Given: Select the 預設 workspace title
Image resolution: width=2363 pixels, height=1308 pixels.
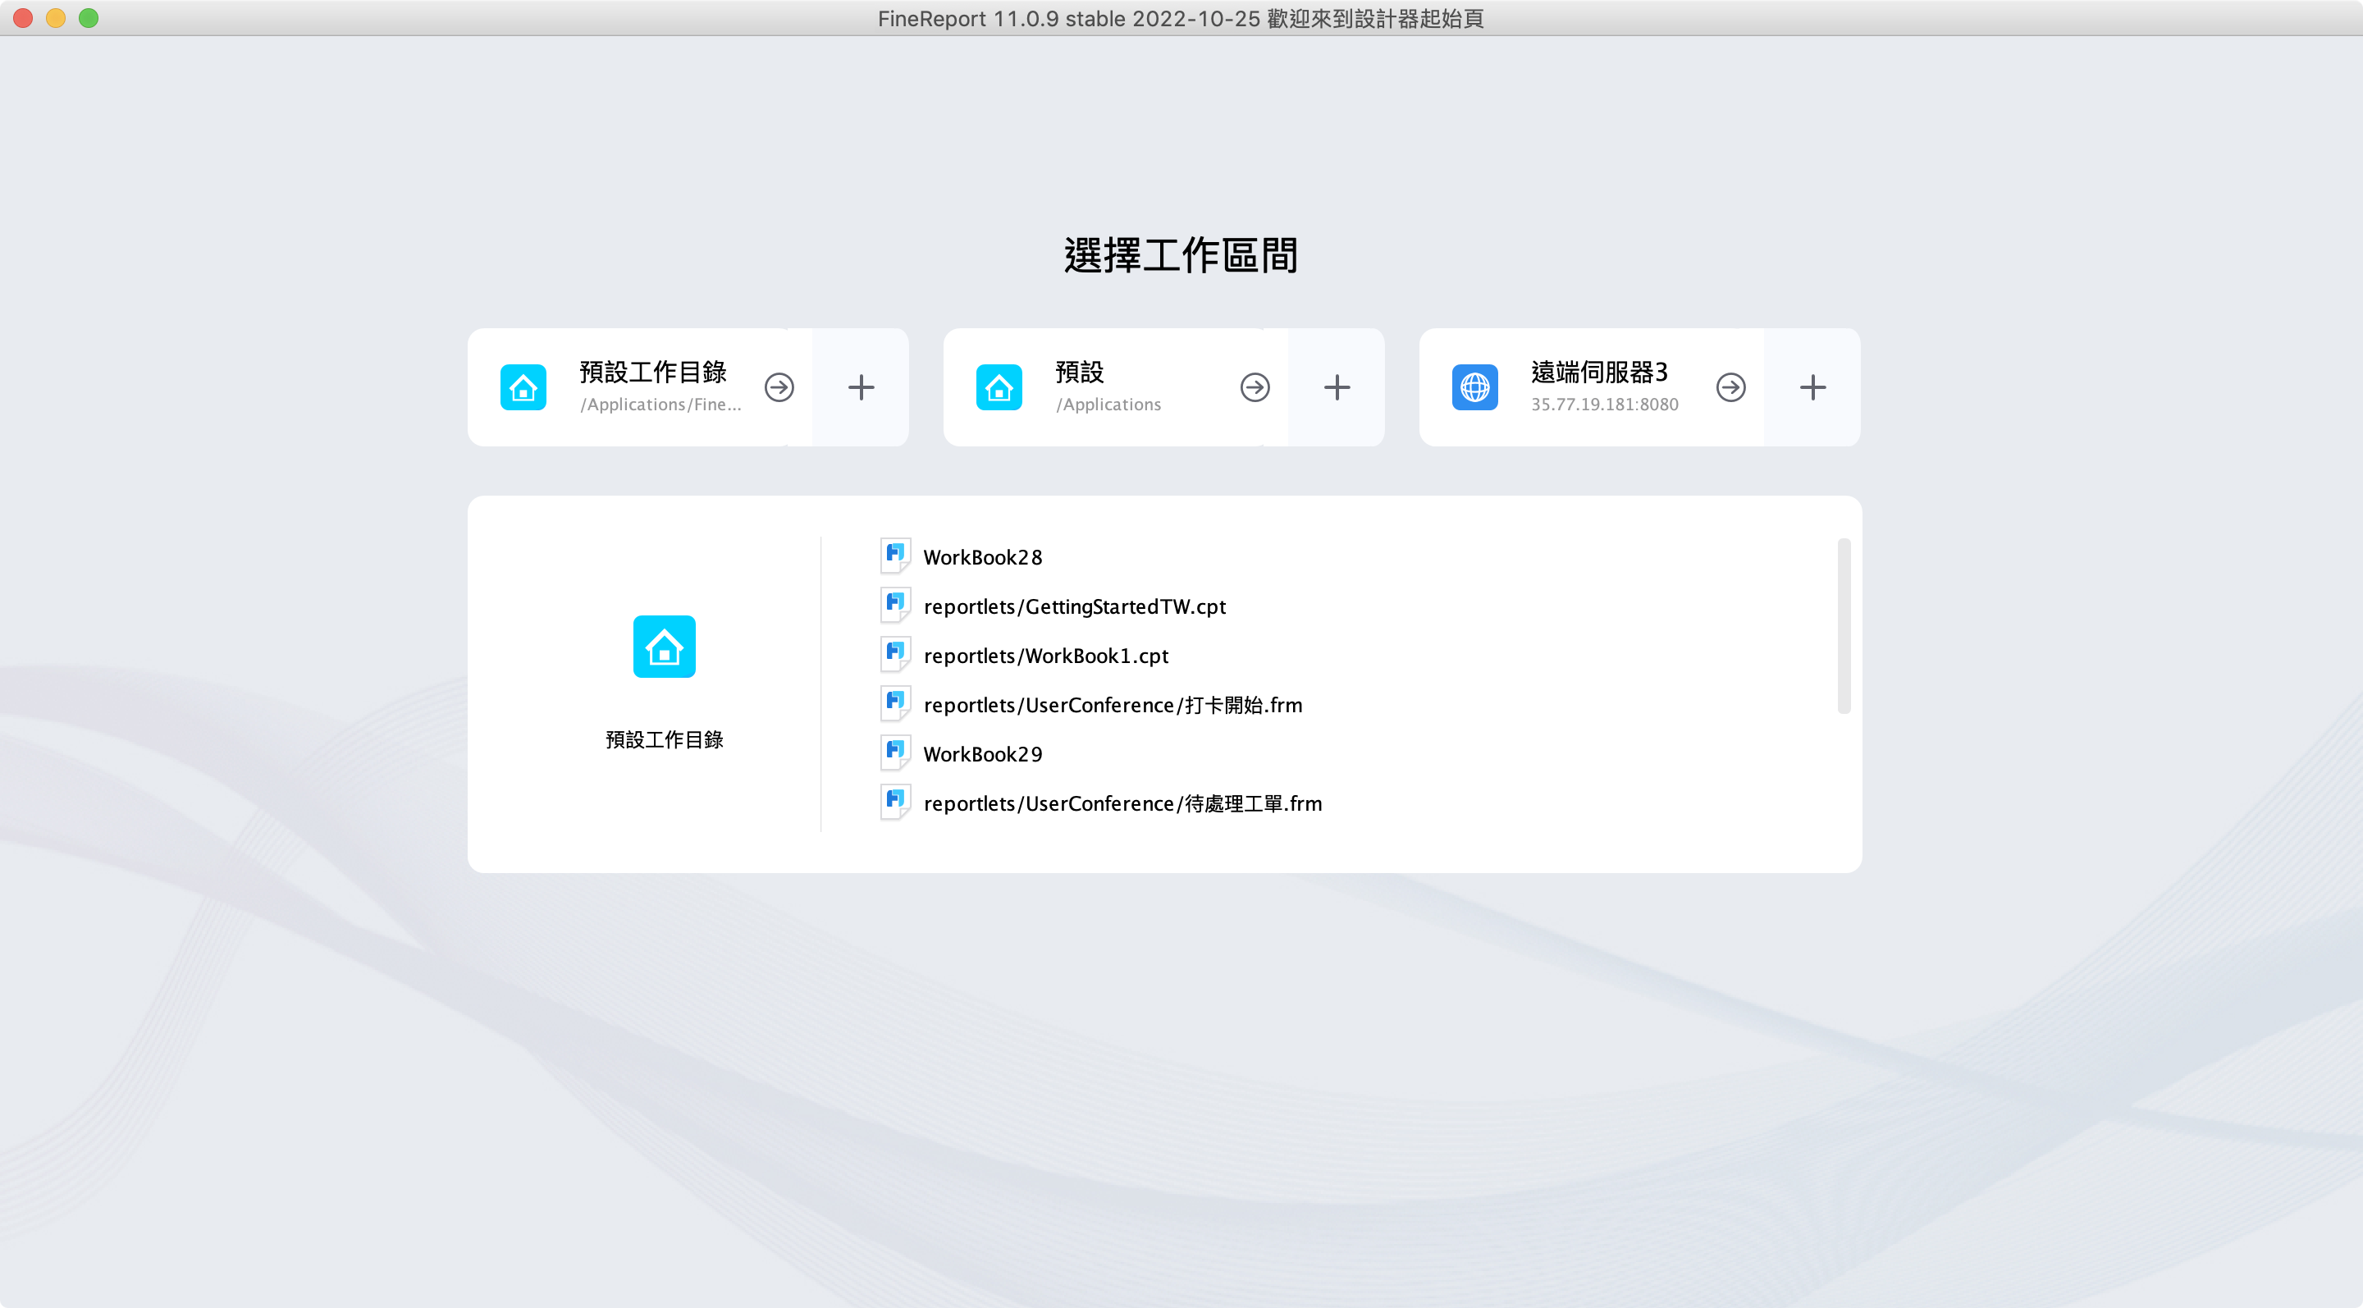Looking at the screenshot, I should [1080, 372].
